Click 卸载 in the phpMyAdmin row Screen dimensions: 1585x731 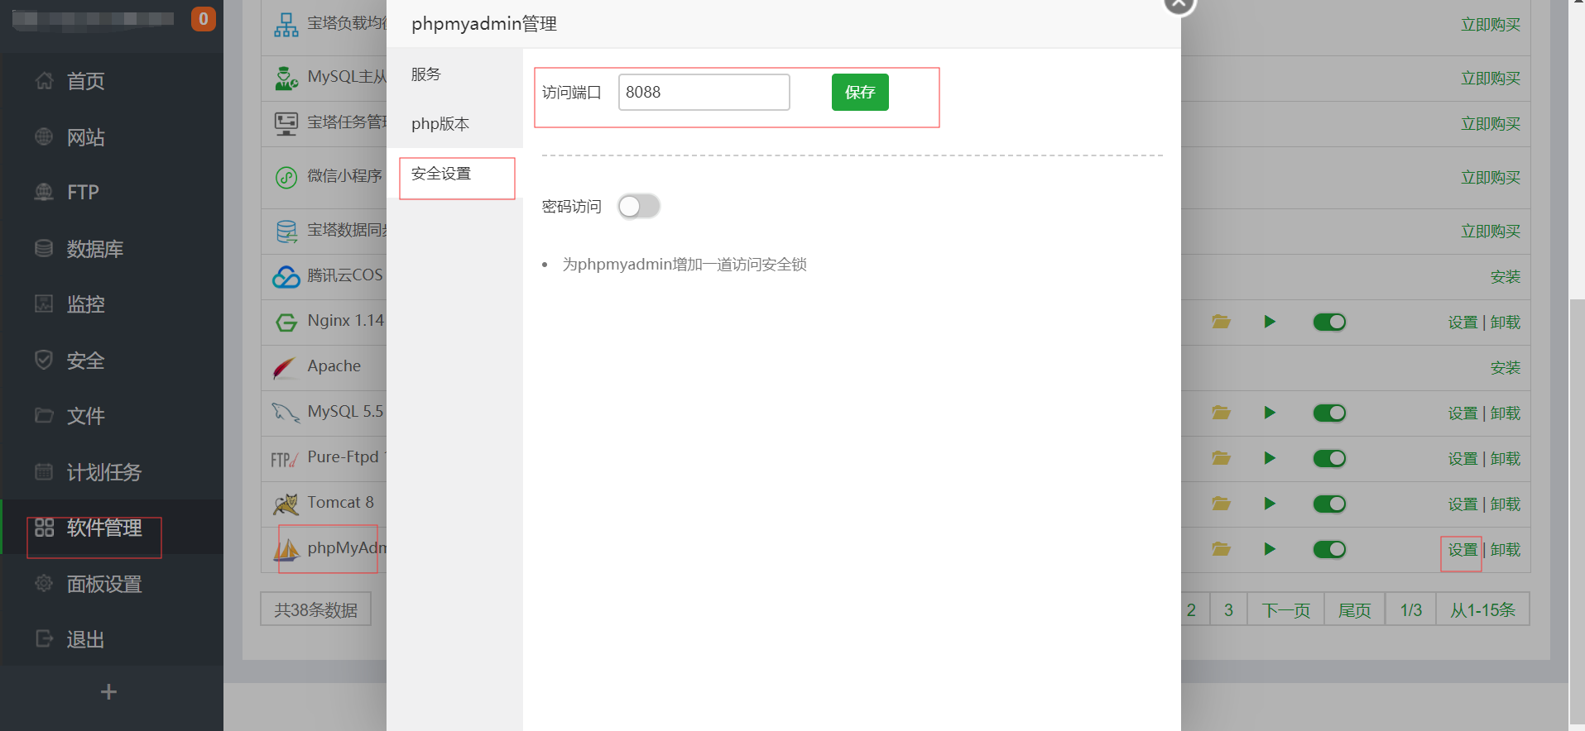tap(1506, 550)
